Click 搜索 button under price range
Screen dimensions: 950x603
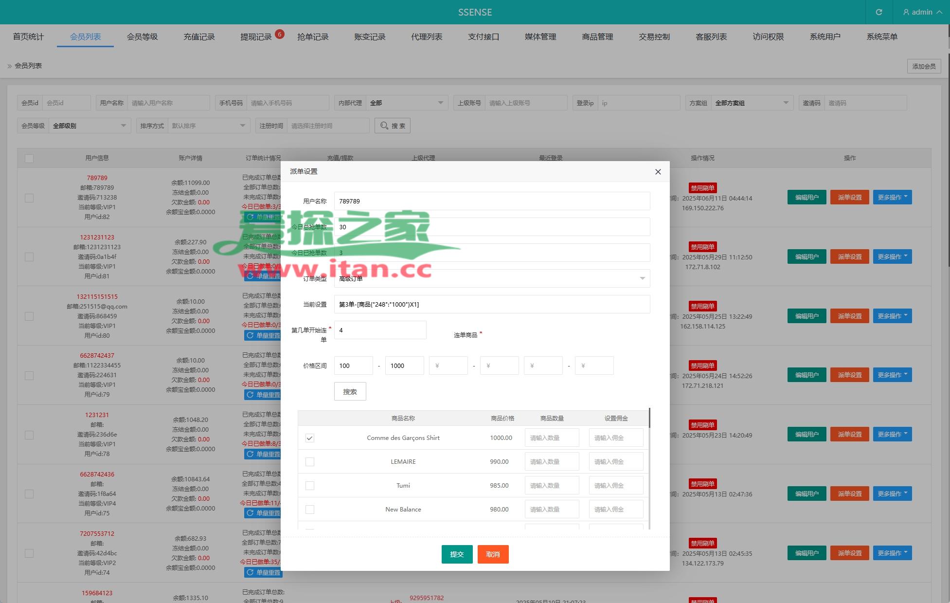coord(350,391)
